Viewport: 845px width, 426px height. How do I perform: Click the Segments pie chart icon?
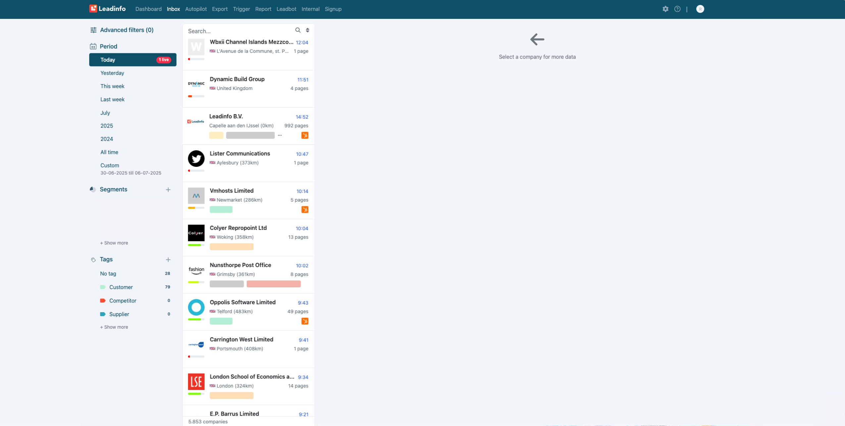coord(93,189)
